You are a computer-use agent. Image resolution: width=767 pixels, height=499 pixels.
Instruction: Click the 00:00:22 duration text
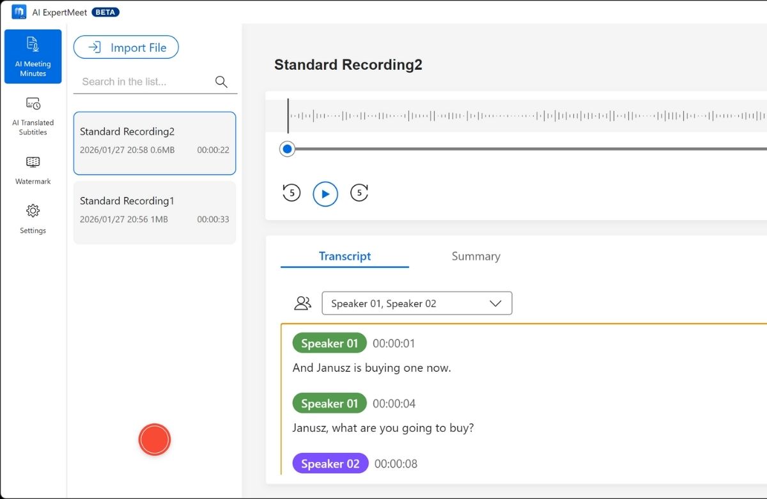pyautogui.click(x=213, y=150)
